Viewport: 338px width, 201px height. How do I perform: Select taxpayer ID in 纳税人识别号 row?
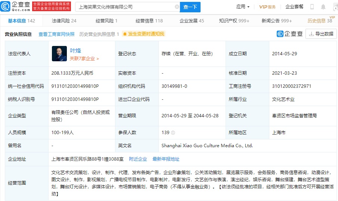pyautogui.click(x=75, y=99)
